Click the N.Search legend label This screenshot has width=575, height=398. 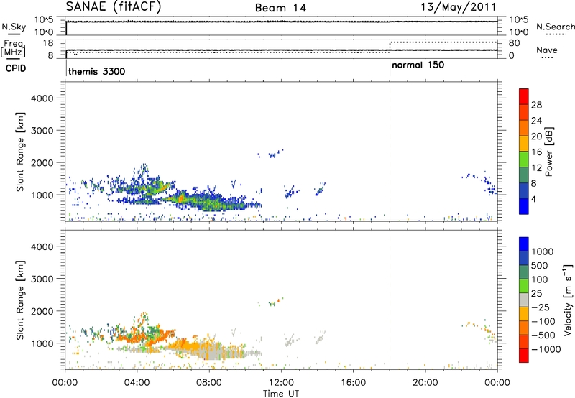(555, 27)
